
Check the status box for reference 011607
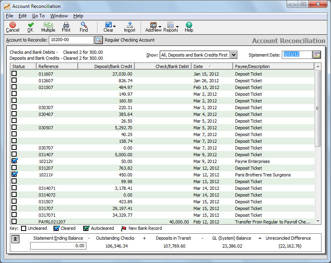[x=14, y=74]
